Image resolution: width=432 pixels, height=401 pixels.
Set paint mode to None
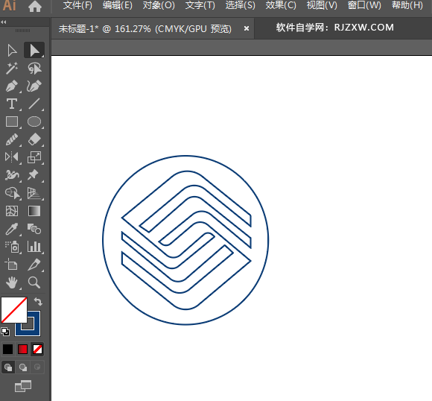tap(37, 350)
